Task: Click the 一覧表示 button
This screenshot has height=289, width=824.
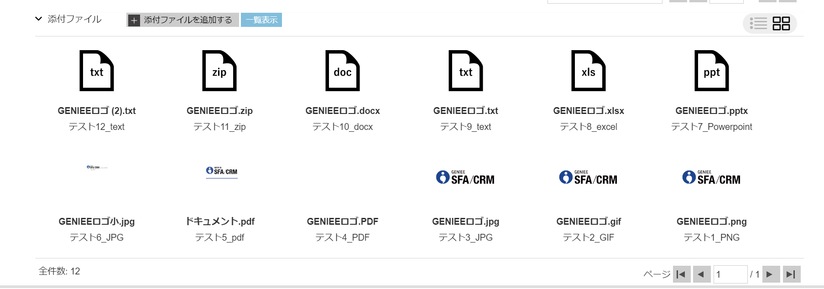Action: coord(261,20)
